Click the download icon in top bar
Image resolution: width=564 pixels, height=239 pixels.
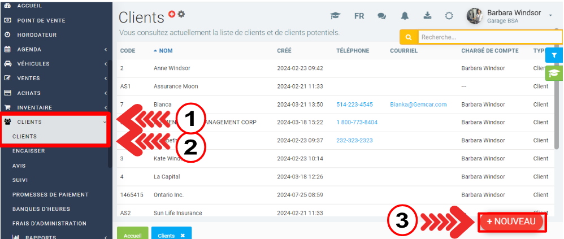pos(427,16)
